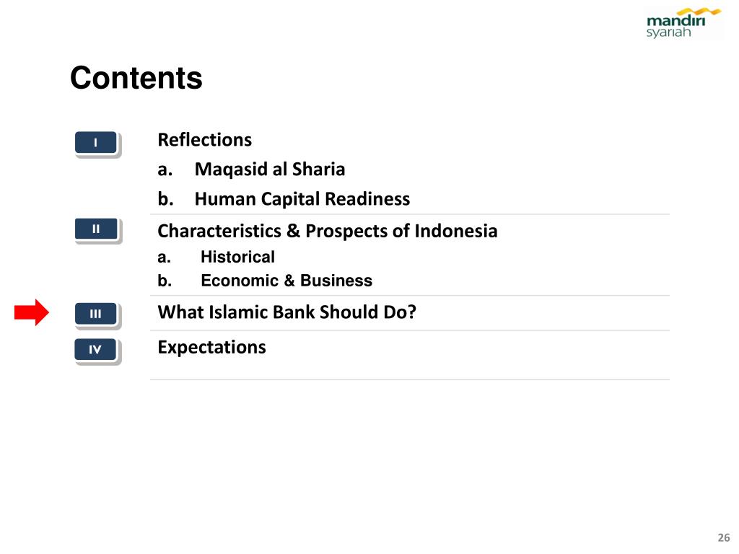
Task: Click the 'a.' label before Historical
Action: 164,258
